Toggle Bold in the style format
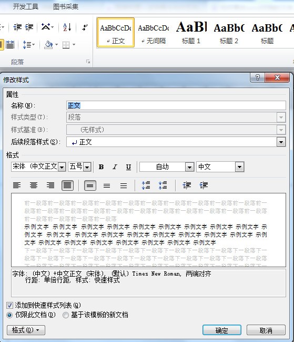This screenshot has width=294, height=342. pos(101,167)
